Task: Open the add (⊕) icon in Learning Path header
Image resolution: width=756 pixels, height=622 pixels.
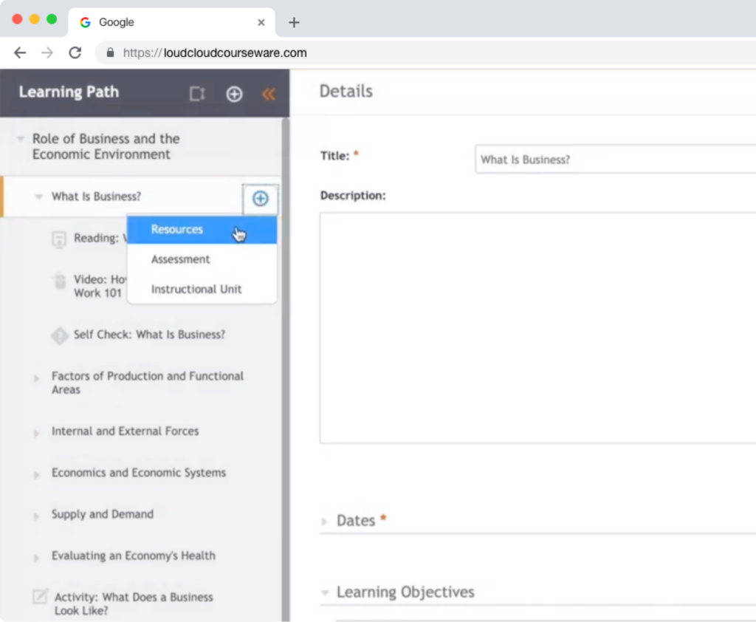Action: click(x=234, y=94)
